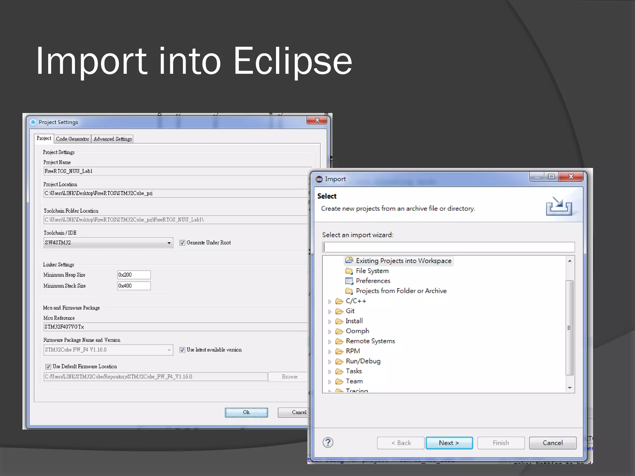Screen dimensions: 635x476
Task: Click the wizard list scroll down arrow
Action: [570, 388]
